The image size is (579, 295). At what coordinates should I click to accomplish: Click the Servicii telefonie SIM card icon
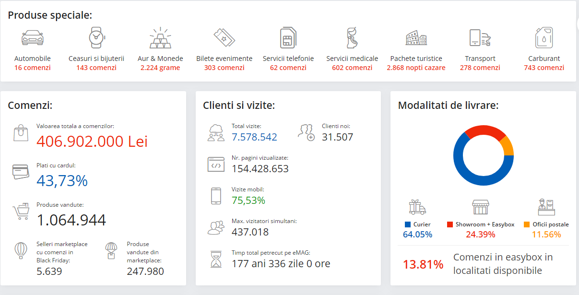coord(288,37)
